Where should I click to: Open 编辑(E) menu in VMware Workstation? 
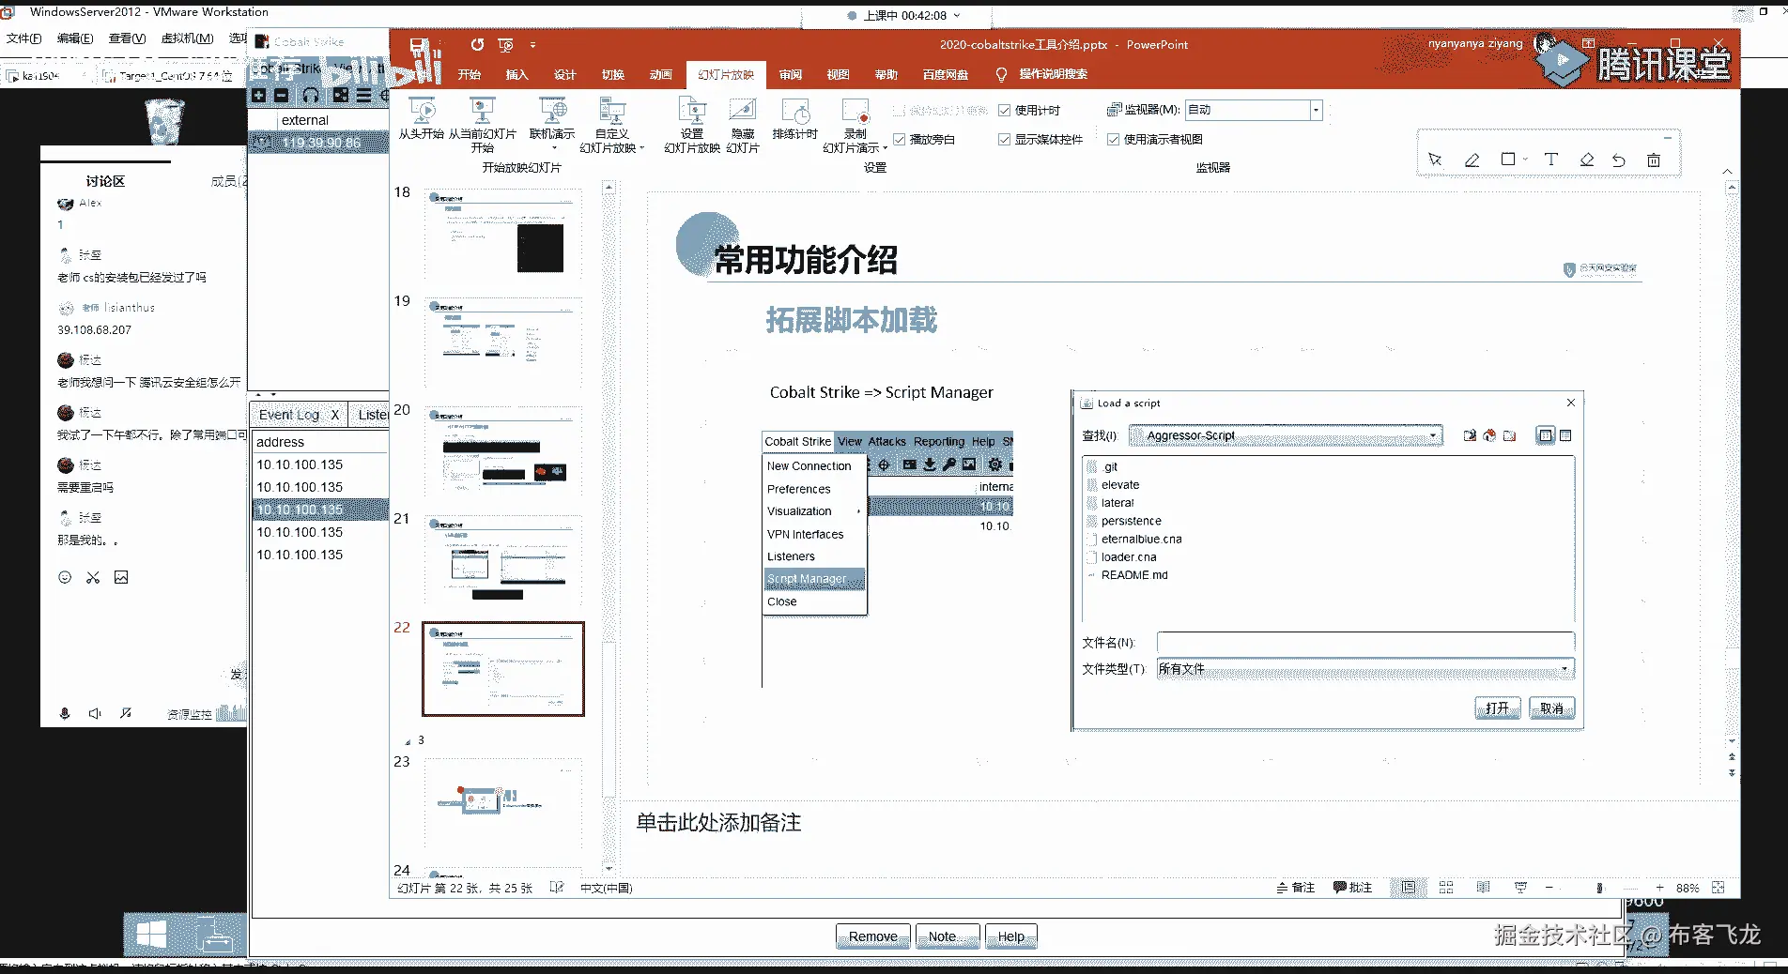pyautogui.click(x=75, y=38)
